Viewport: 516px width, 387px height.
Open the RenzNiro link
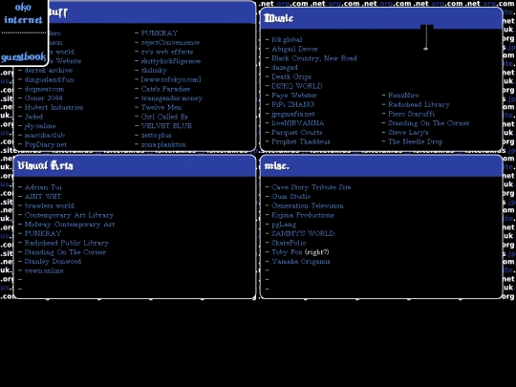coord(403,96)
